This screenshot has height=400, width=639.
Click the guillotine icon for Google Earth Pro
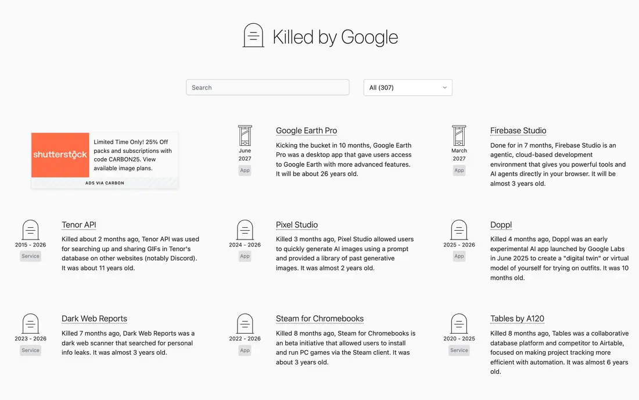245,135
